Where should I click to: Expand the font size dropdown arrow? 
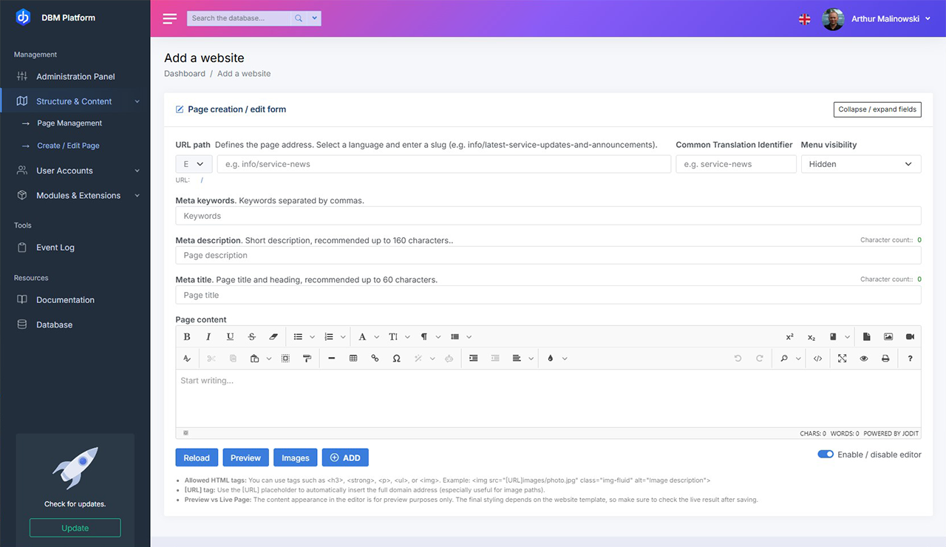(408, 337)
